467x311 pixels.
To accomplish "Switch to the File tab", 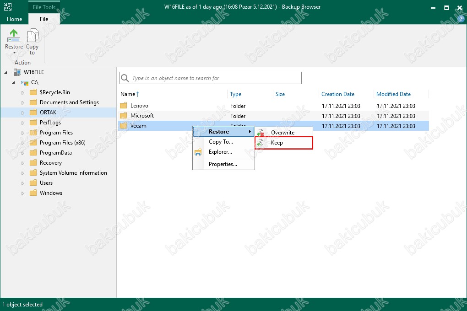I will point(44,19).
